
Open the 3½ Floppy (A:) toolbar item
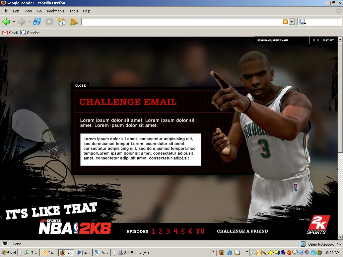coord(133,253)
